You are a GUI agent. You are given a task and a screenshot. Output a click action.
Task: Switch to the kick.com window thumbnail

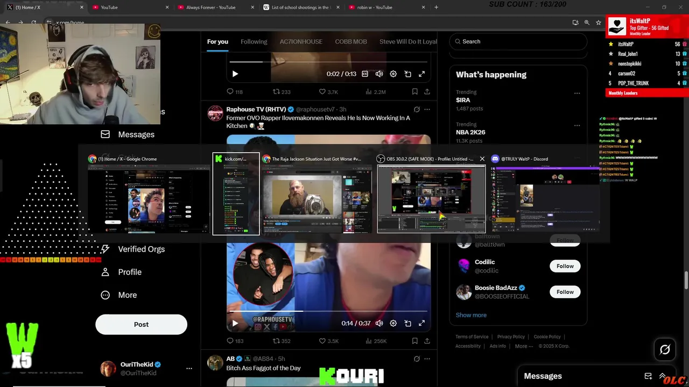point(236,198)
